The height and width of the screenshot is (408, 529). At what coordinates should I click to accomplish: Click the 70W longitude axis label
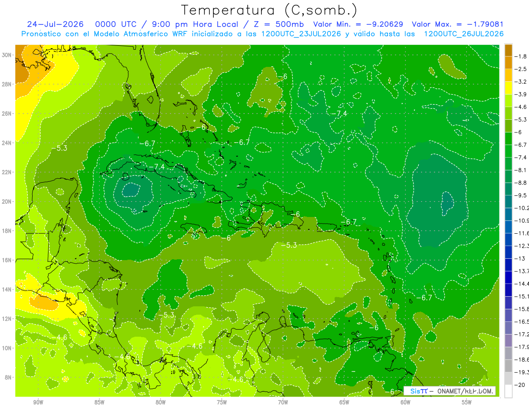(283, 402)
